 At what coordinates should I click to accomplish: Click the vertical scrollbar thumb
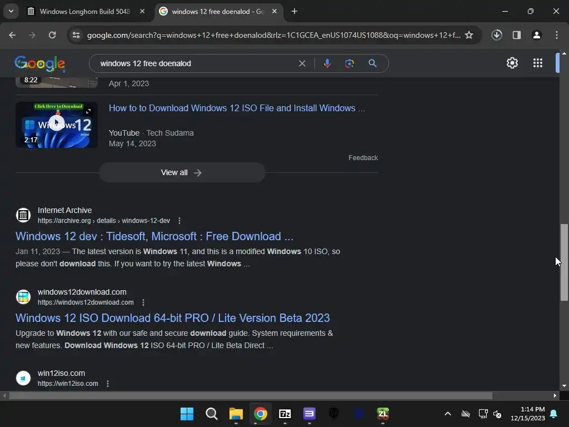click(564, 262)
